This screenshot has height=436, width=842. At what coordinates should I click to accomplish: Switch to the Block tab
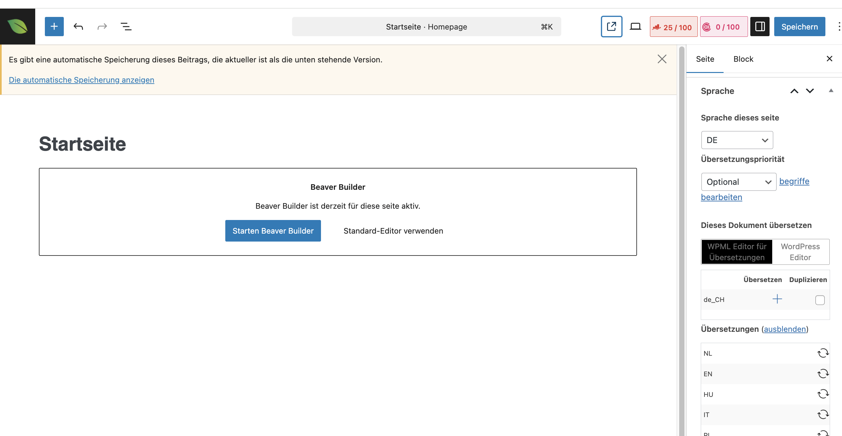[743, 59]
